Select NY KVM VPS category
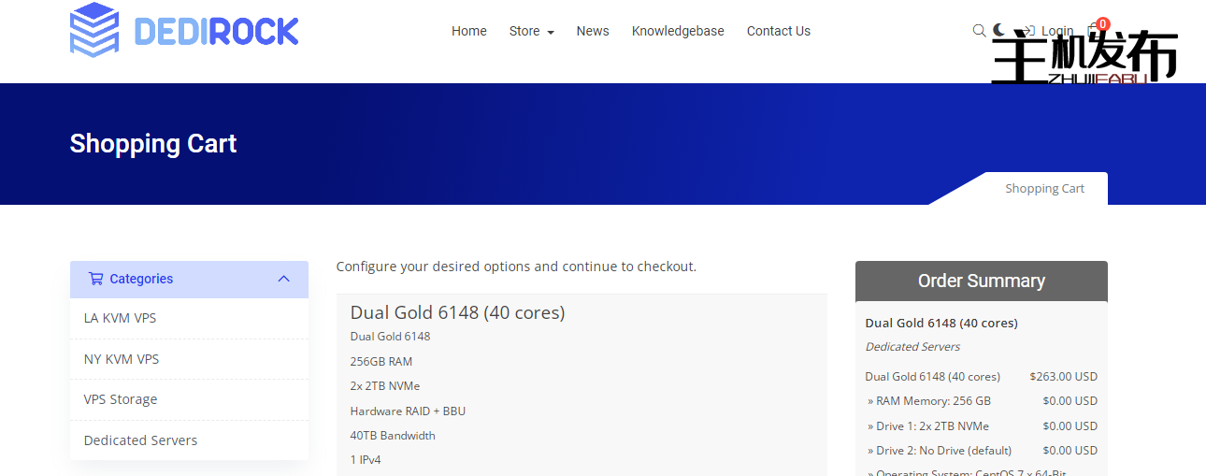The image size is (1206, 476). pos(122,359)
